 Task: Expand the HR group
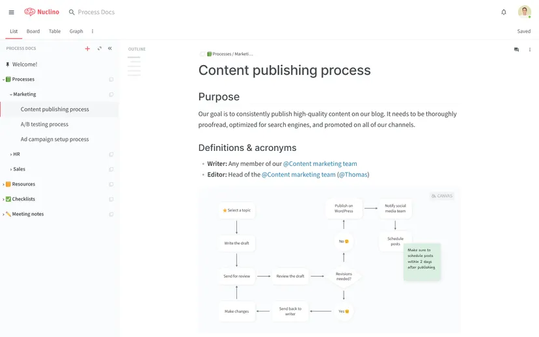coord(11,154)
